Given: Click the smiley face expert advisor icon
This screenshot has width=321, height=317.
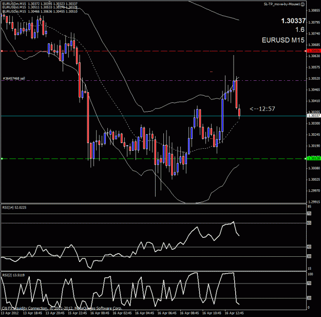Looking at the screenshot, I should pos(303,4).
